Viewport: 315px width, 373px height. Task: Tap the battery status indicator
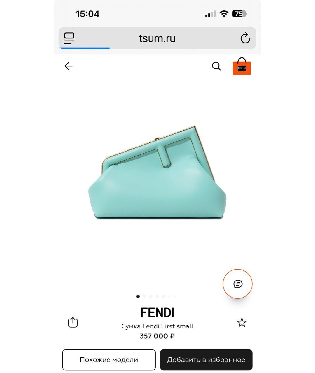(239, 14)
